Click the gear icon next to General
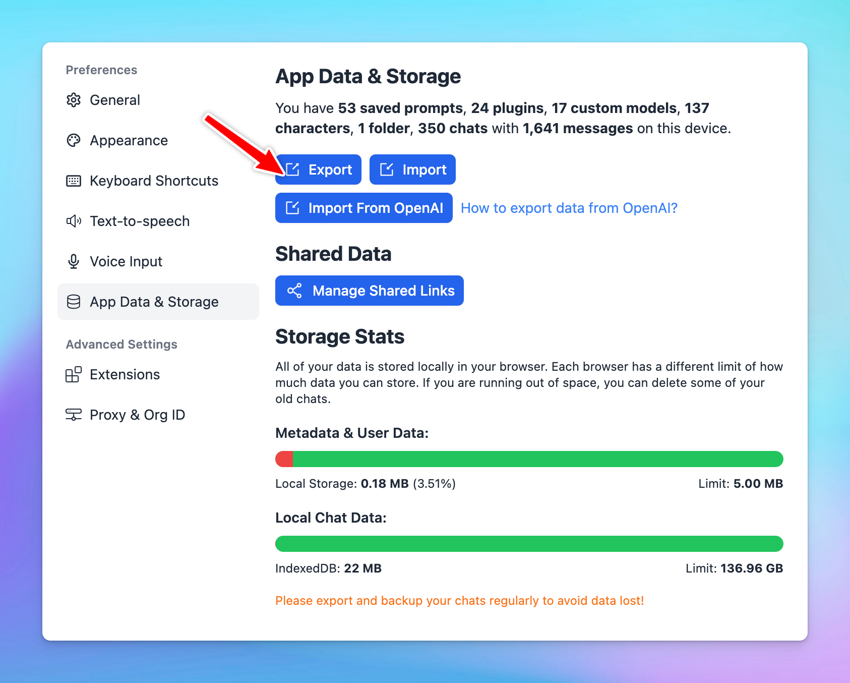 click(x=74, y=100)
